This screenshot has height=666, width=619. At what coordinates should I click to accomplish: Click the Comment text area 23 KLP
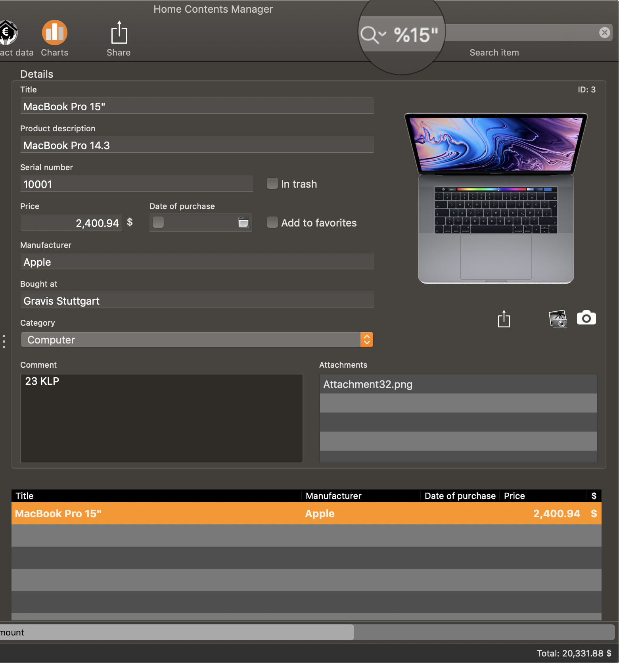coord(162,418)
